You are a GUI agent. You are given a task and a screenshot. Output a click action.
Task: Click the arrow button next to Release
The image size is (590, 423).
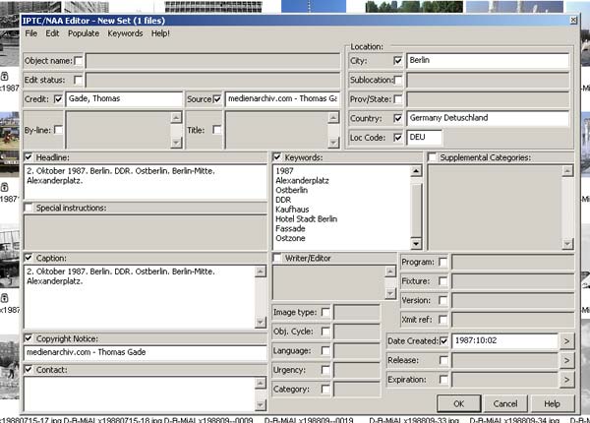point(567,360)
